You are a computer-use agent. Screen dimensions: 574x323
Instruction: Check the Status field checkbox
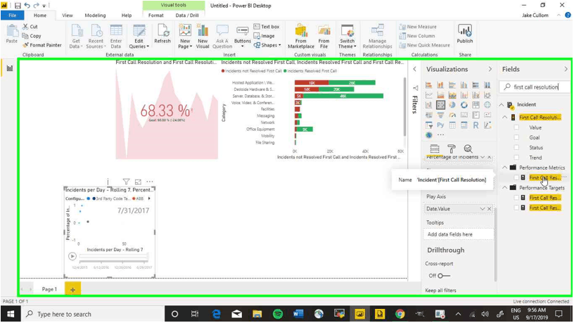[x=516, y=148]
